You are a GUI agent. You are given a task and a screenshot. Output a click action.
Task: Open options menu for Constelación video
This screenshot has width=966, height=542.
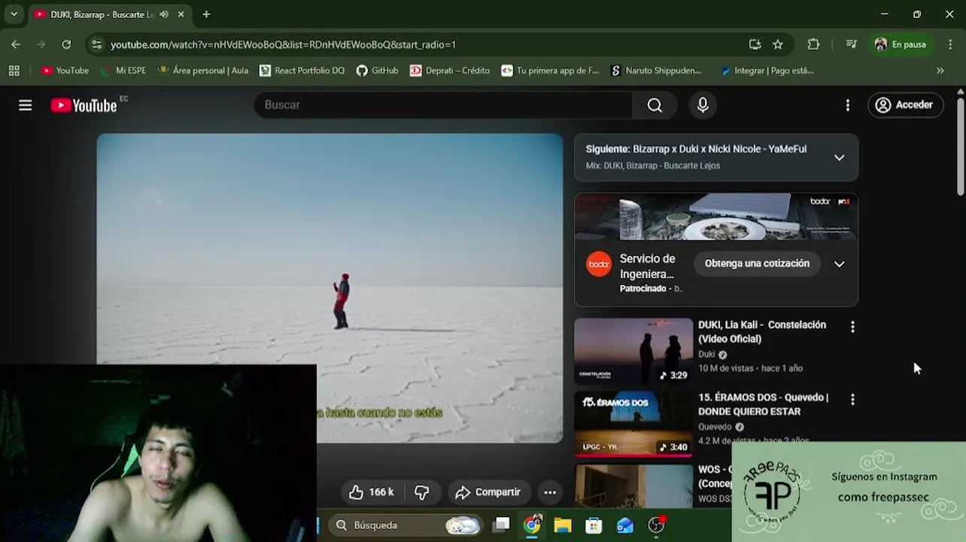point(852,327)
